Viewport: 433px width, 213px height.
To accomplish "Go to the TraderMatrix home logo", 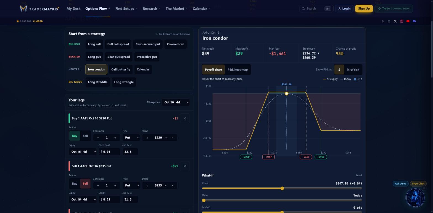I will coord(39,9).
